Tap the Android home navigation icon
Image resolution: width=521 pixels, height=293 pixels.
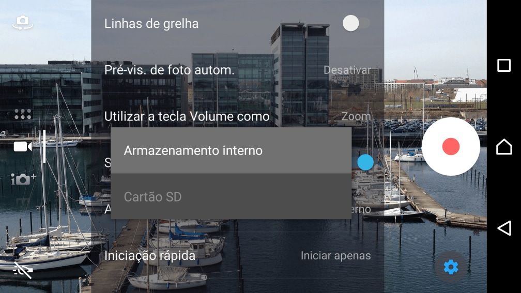tap(504, 147)
